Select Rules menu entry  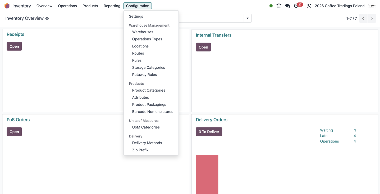[x=151, y=60]
